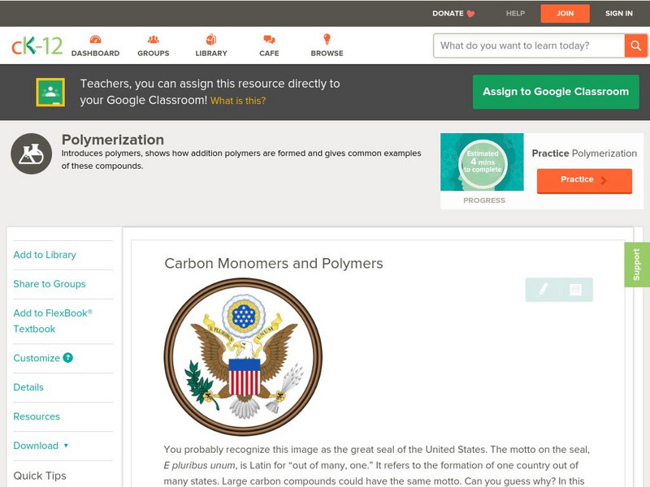The width and height of the screenshot is (650, 487).
Task: Open the Groups people icon
Action: [154, 40]
